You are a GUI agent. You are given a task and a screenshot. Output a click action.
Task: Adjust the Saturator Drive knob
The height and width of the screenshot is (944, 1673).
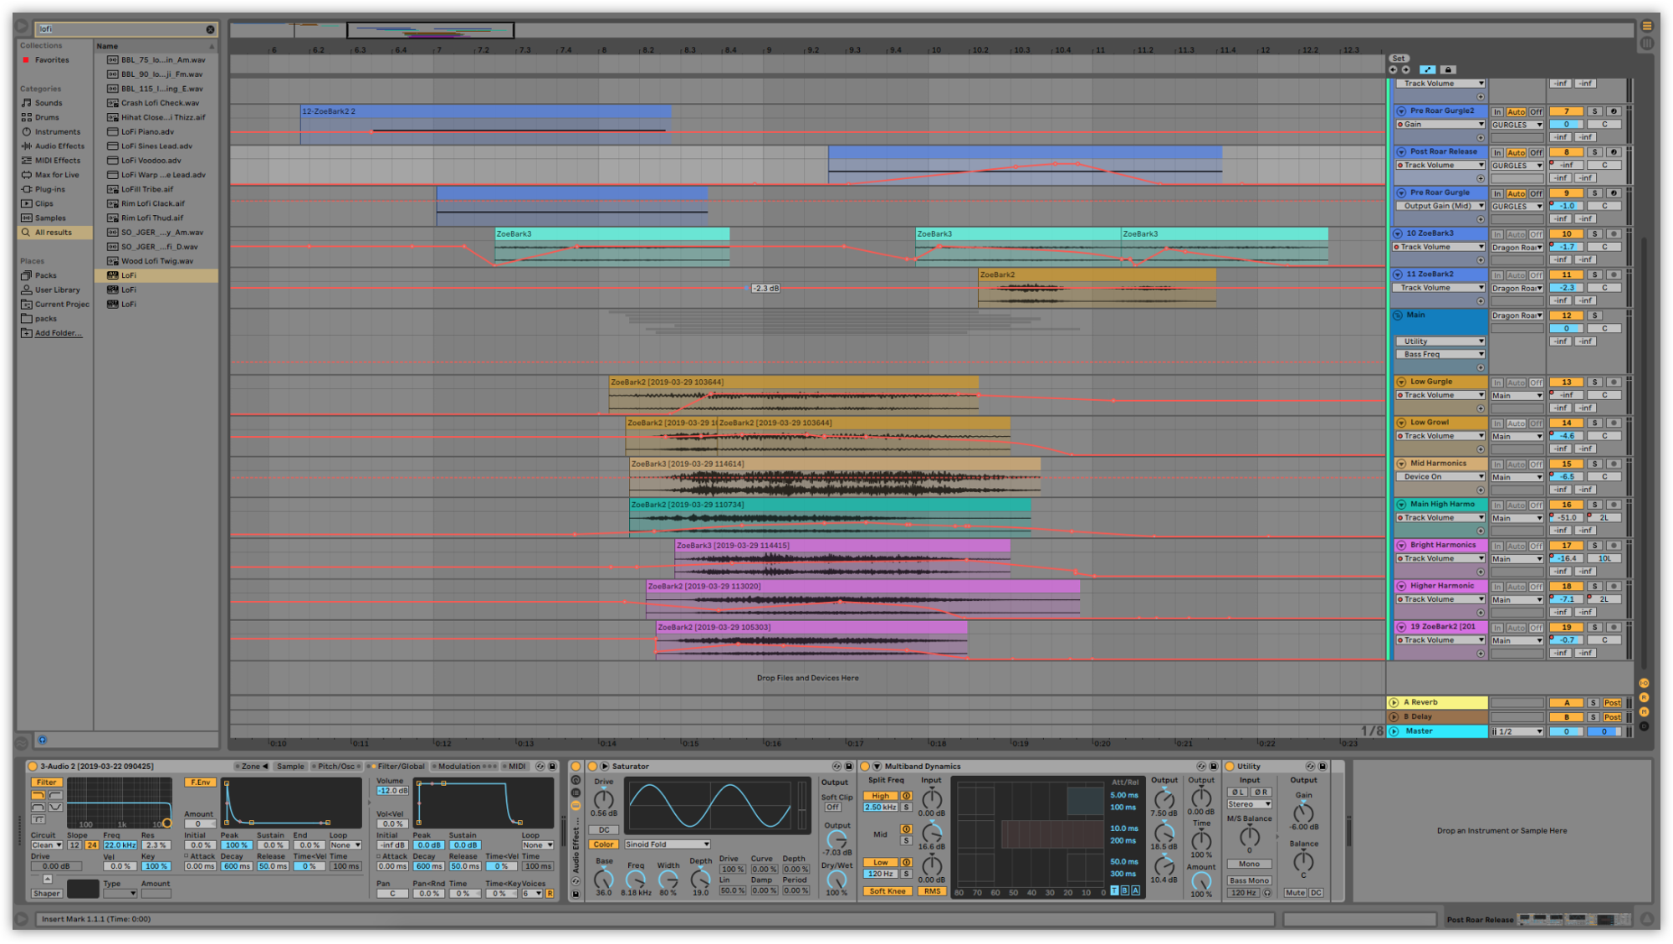(x=604, y=799)
